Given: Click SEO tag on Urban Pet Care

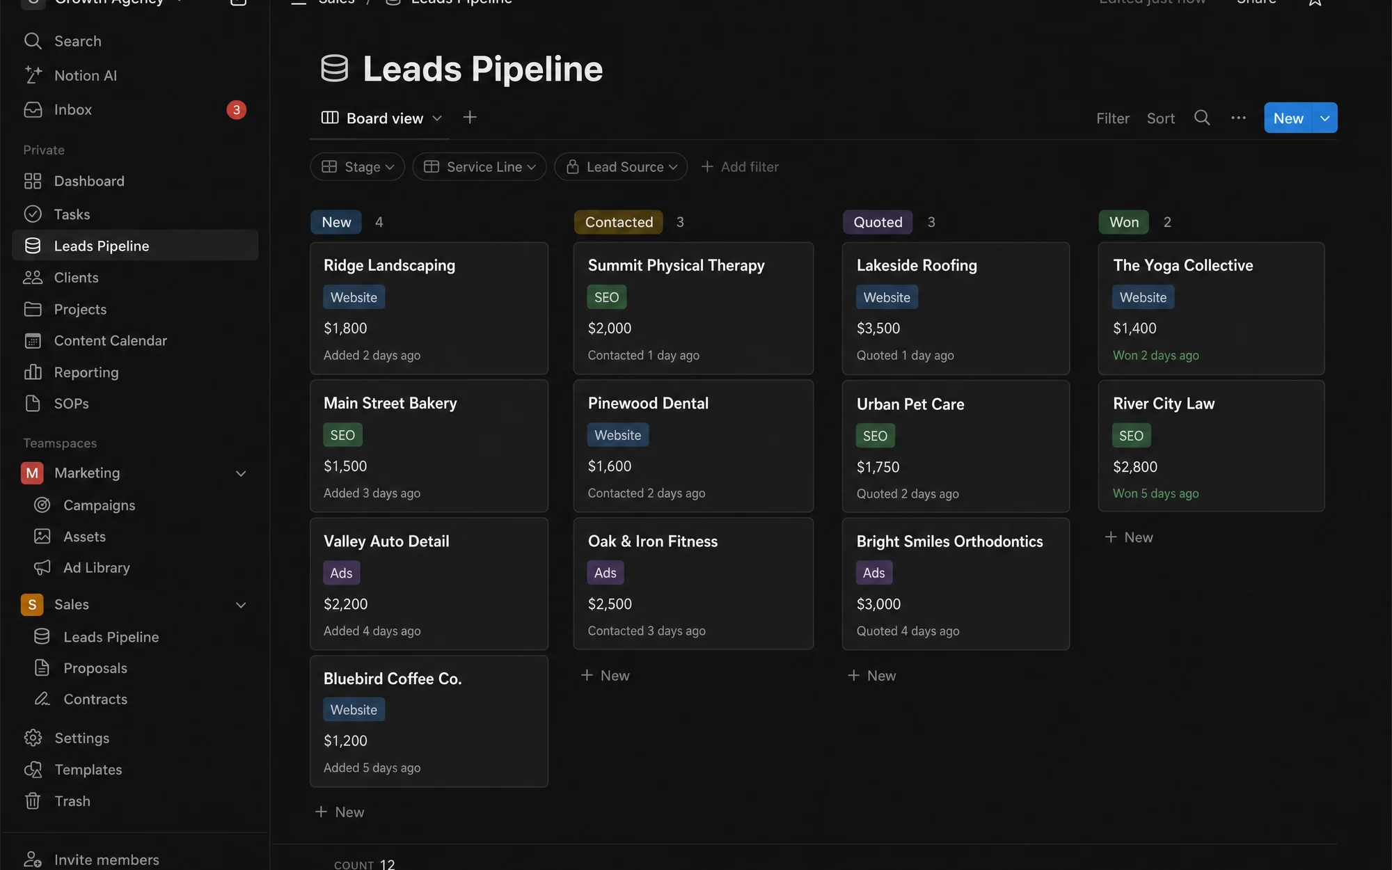Looking at the screenshot, I should pyautogui.click(x=875, y=436).
